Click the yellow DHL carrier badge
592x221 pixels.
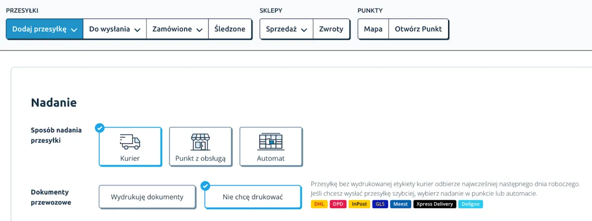(319, 204)
